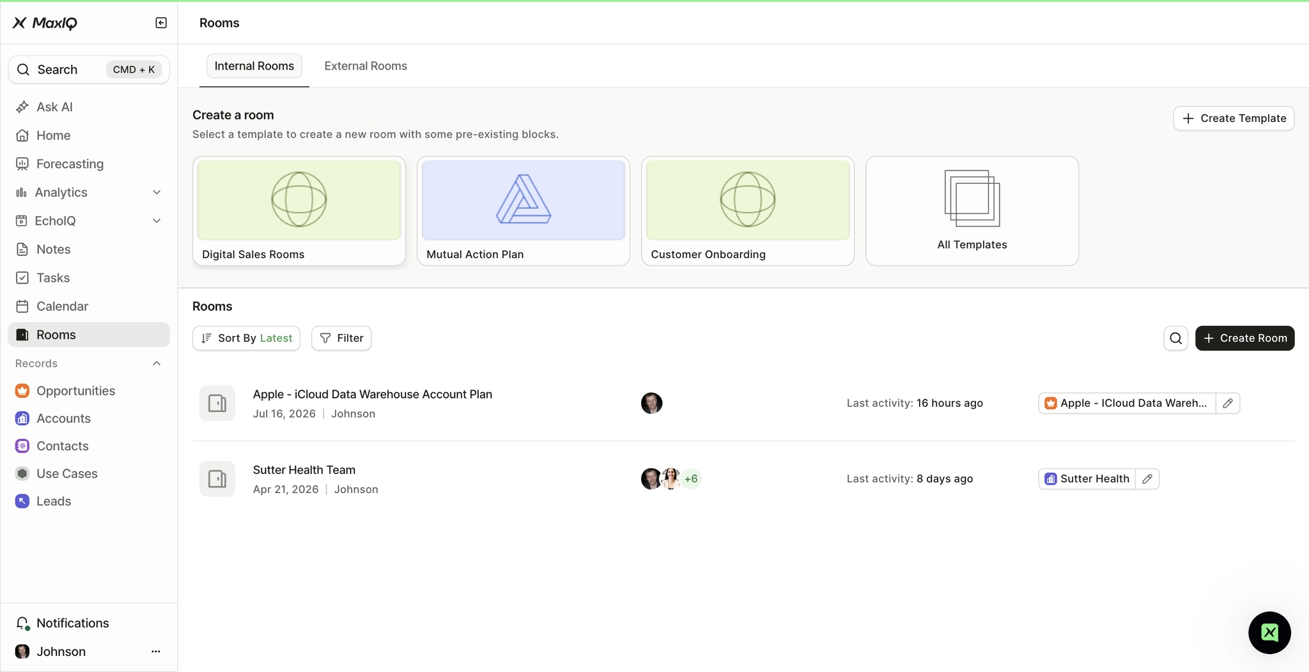This screenshot has height=672, width=1309.
Task: Switch to the Internal Rooms tab
Action: click(x=254, y=66)
